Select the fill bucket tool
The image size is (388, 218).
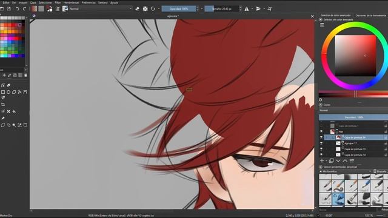[x=14, y=111]
